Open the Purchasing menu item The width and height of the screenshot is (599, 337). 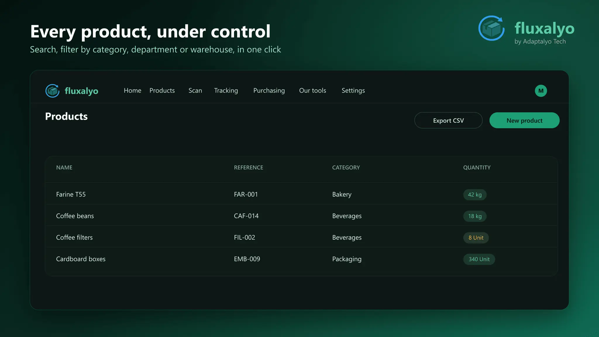(269, 91)
